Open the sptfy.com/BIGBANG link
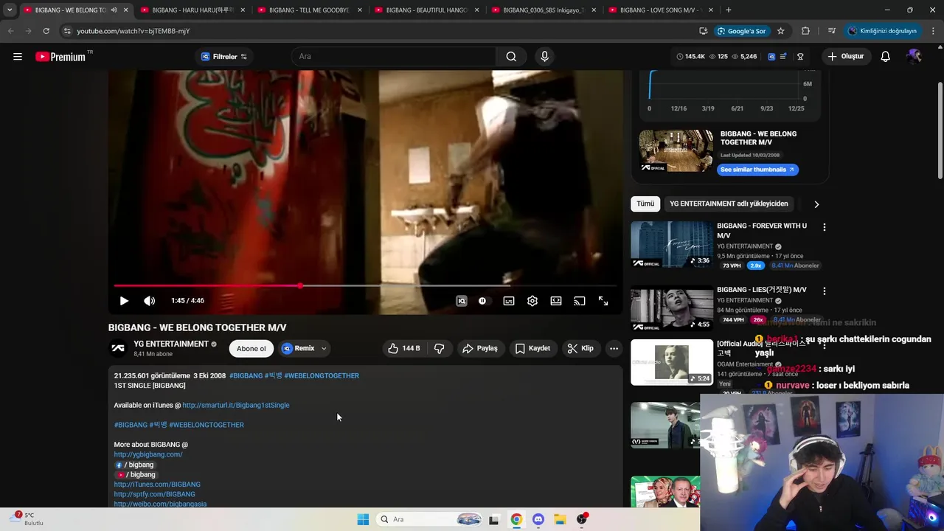 154,494
